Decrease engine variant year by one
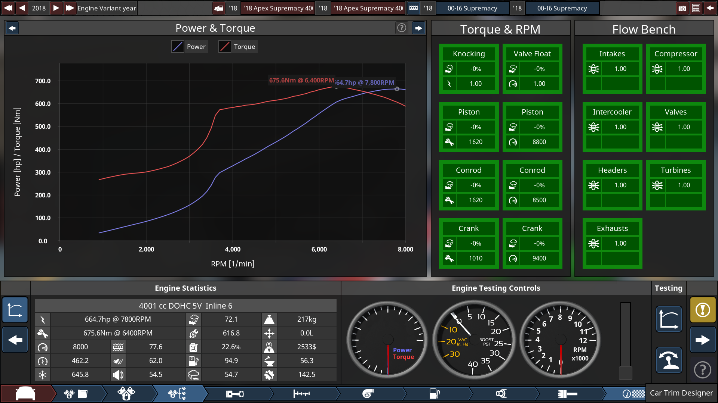 (22, 8)
